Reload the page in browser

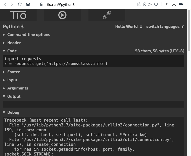[20, 4]
